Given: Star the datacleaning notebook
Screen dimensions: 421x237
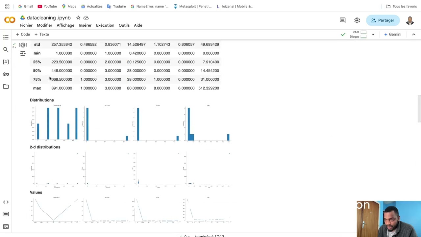Looking at the screenshot, I should (78, 17).
